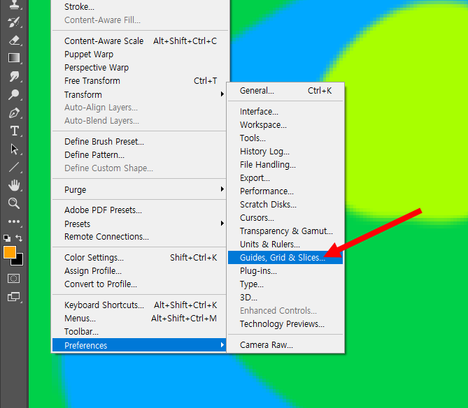This screenshot has width=468, height=408.
Task: Open Tools... preferences
Action: (285, 138)
